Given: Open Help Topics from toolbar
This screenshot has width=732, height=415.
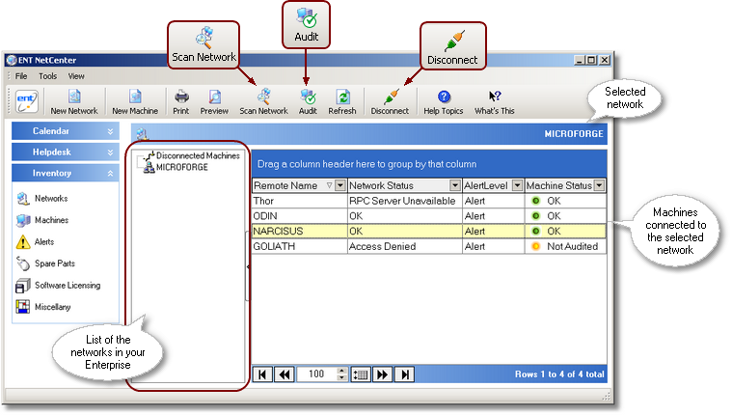Looking at the screenshot, I should click(x=444, y=102).
